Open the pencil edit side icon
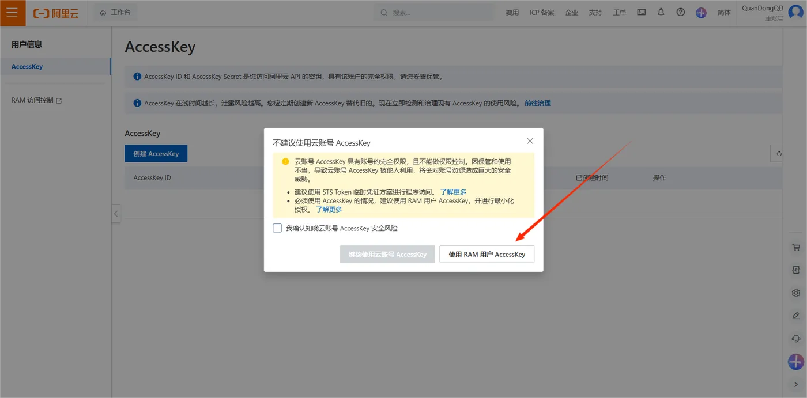807x398 pixels. pyautogui.click(x=796, y=316)
